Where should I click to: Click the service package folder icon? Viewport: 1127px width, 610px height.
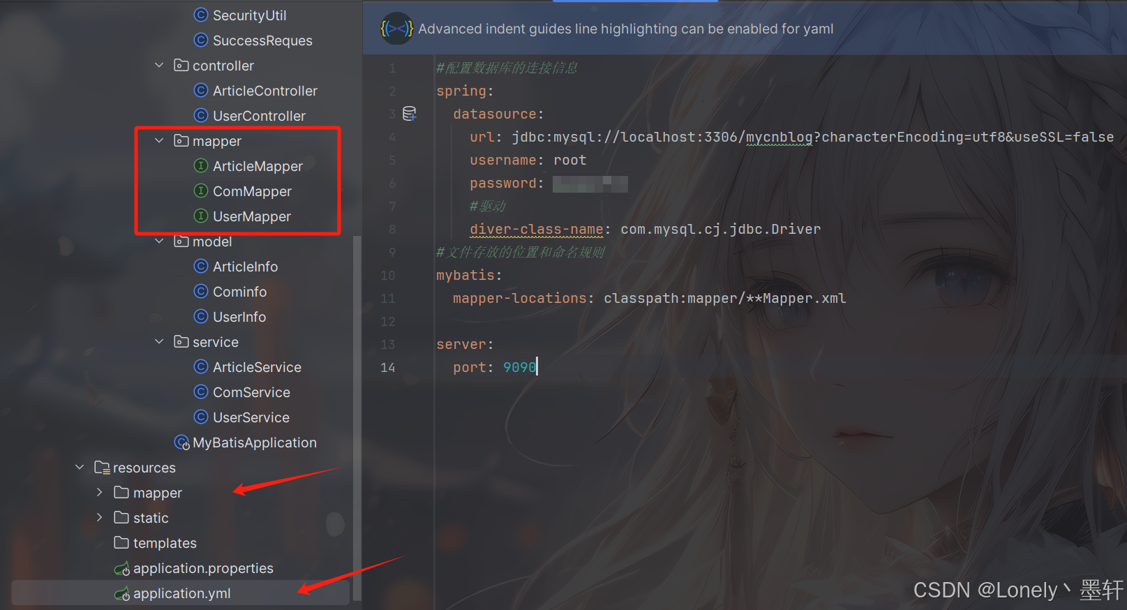(x=181, y=341)
